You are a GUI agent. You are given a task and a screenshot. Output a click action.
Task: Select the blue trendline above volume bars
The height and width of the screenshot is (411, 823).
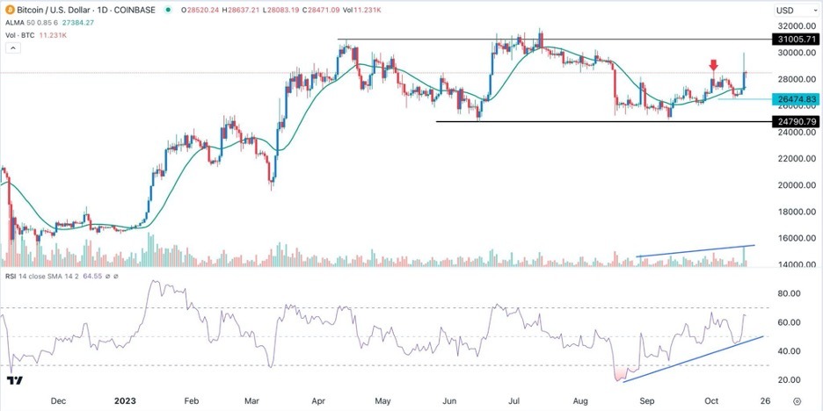(696, 250)
